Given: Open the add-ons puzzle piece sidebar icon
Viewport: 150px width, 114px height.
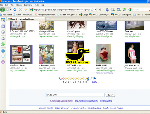Looking at the screenshot, I should click(3, 44).
